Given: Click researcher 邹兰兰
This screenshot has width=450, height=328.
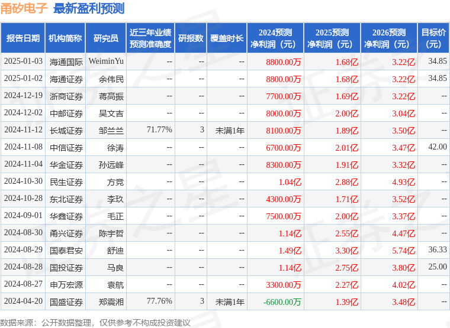Looking at the screenshot, I should [x=111, y=131].
